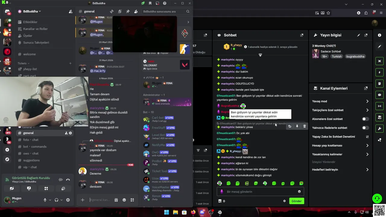Viewport: 386px width, 217px height.
Task: Pop out the Kanal Eylemleri panel
Action: coord(366,88)
